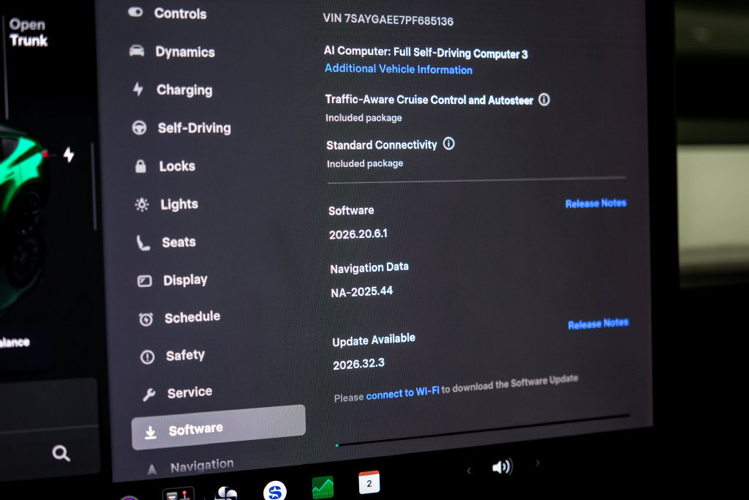Screen dimensions: 749x500
Task: Open the Service wrench icon
Action: (x=149, y=395)
